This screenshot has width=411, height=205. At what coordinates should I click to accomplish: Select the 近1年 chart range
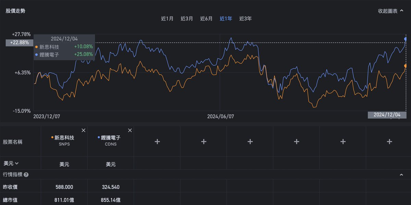226,19
